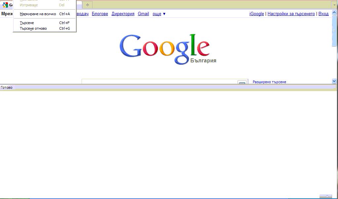Open the virtual keyboard icon in search box
338x199 pixels.
coord(242,83)
